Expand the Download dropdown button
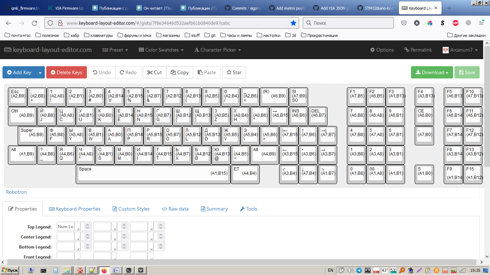The width and height of the screenshot is (490, 275). click(432, 72)
